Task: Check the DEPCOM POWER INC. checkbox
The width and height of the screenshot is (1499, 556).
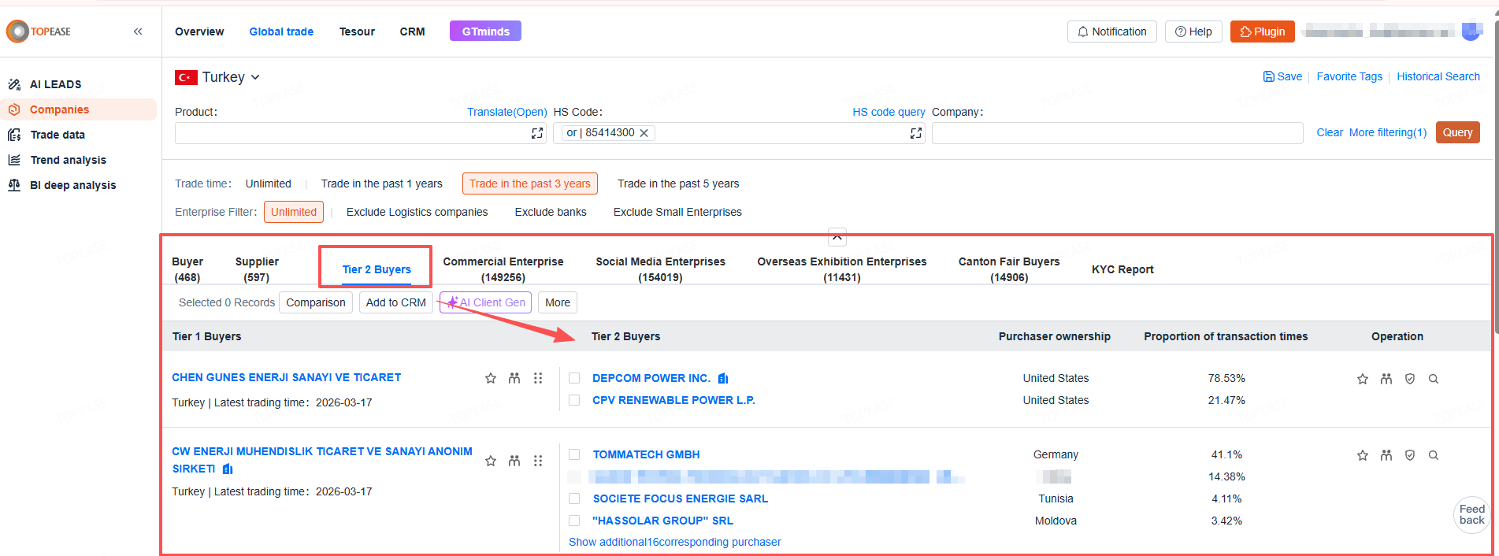Action: click(x=574, y=378)
